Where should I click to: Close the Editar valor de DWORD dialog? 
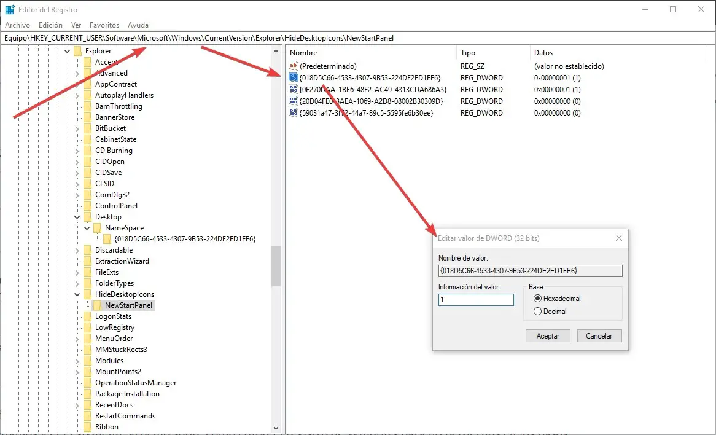[x=619, y=238]
